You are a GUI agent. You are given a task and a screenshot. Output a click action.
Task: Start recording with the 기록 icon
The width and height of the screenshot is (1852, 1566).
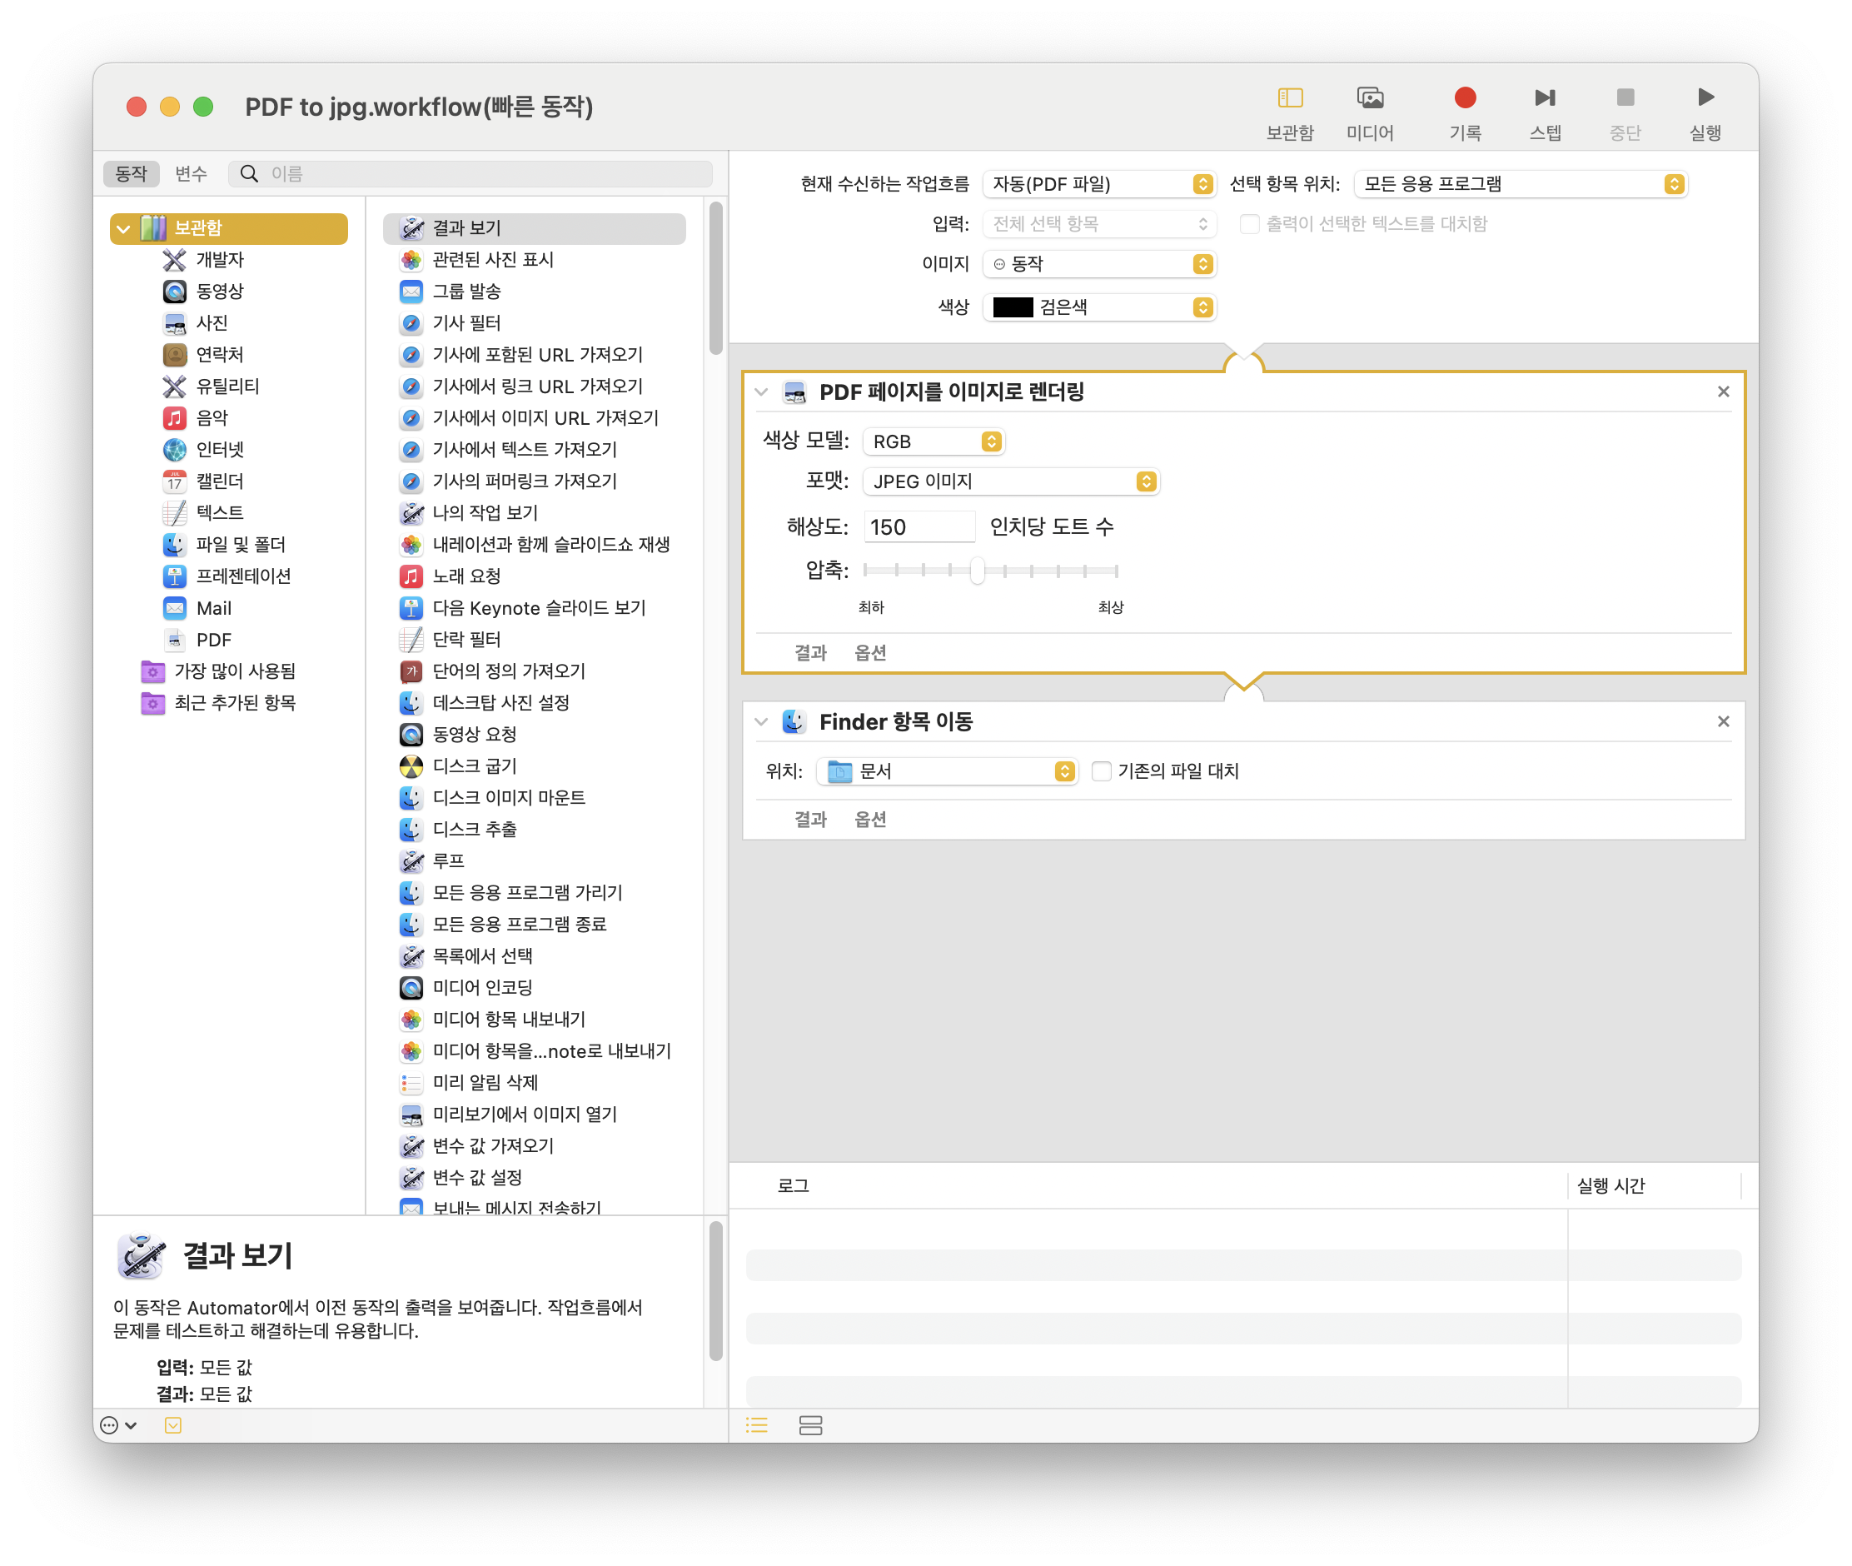(1464, 111)
